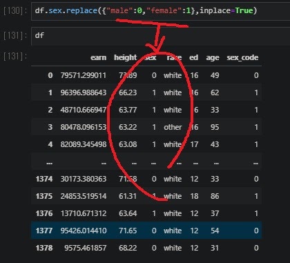Click age value 95
Image resolution: width=290 pixels, height=263 pixels.
[215, 127]
